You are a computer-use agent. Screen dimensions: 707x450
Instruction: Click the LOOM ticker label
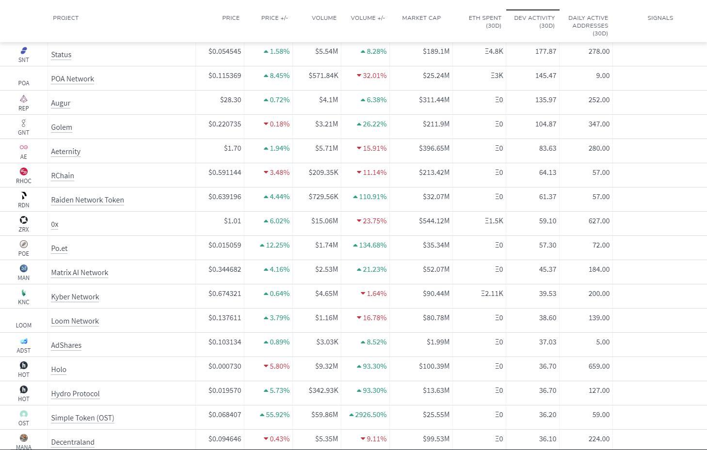point(24,326)
